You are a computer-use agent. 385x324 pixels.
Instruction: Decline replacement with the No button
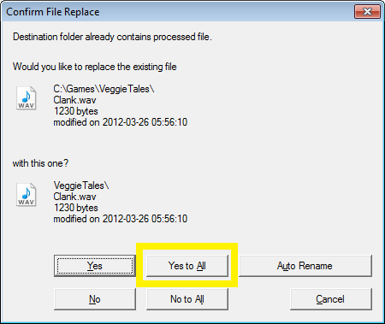95,299
